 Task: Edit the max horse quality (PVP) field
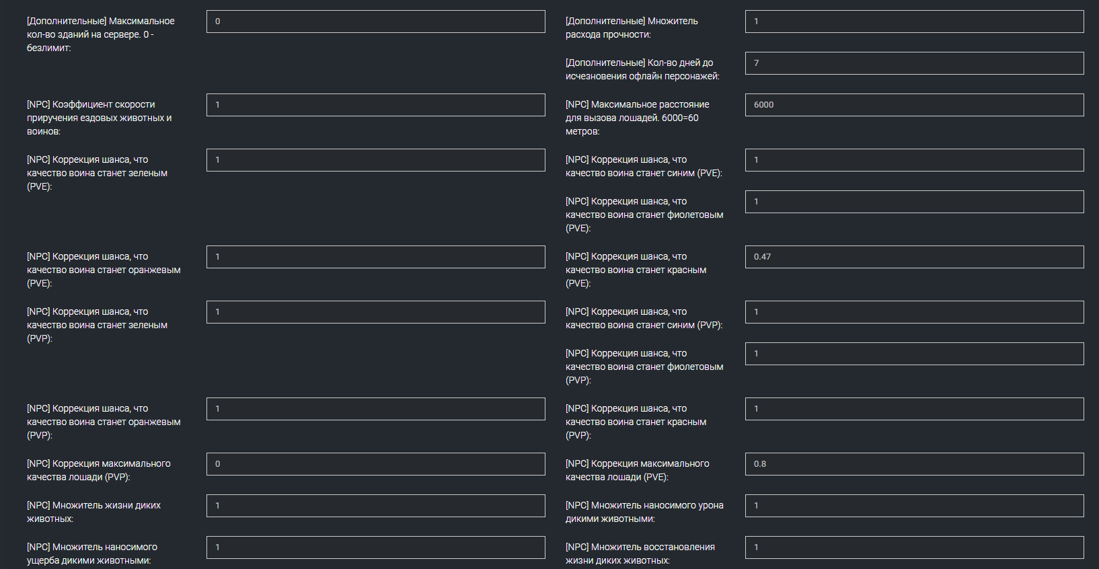click(x=375, y=464)
